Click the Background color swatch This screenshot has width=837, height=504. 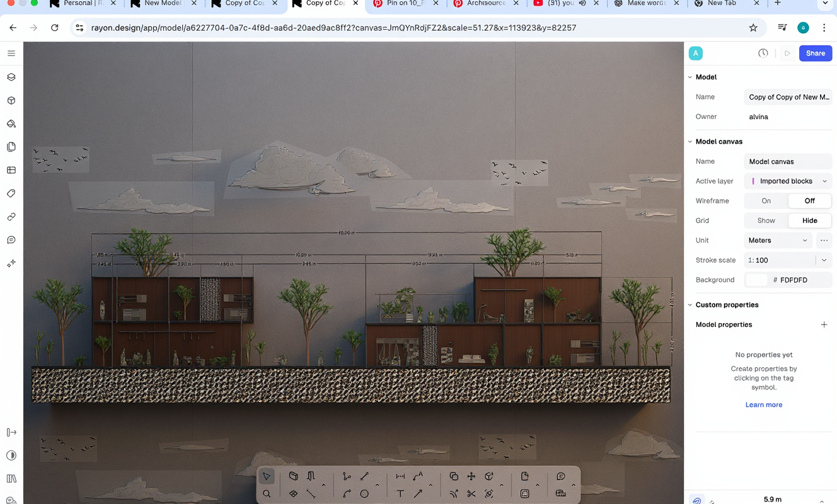(x=757, y=280)
